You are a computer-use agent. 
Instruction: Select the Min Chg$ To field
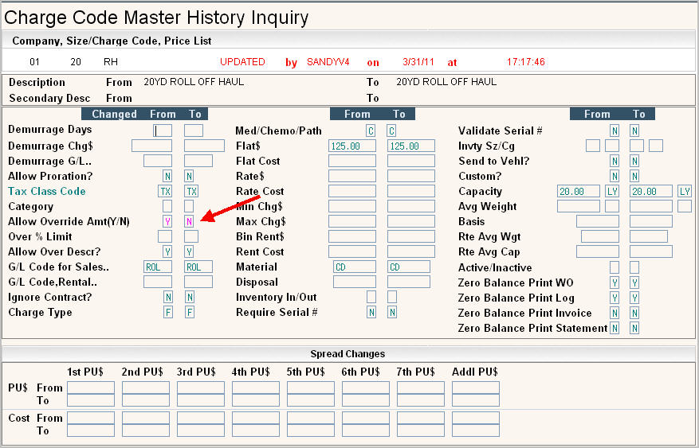click(x=411, y=206)
